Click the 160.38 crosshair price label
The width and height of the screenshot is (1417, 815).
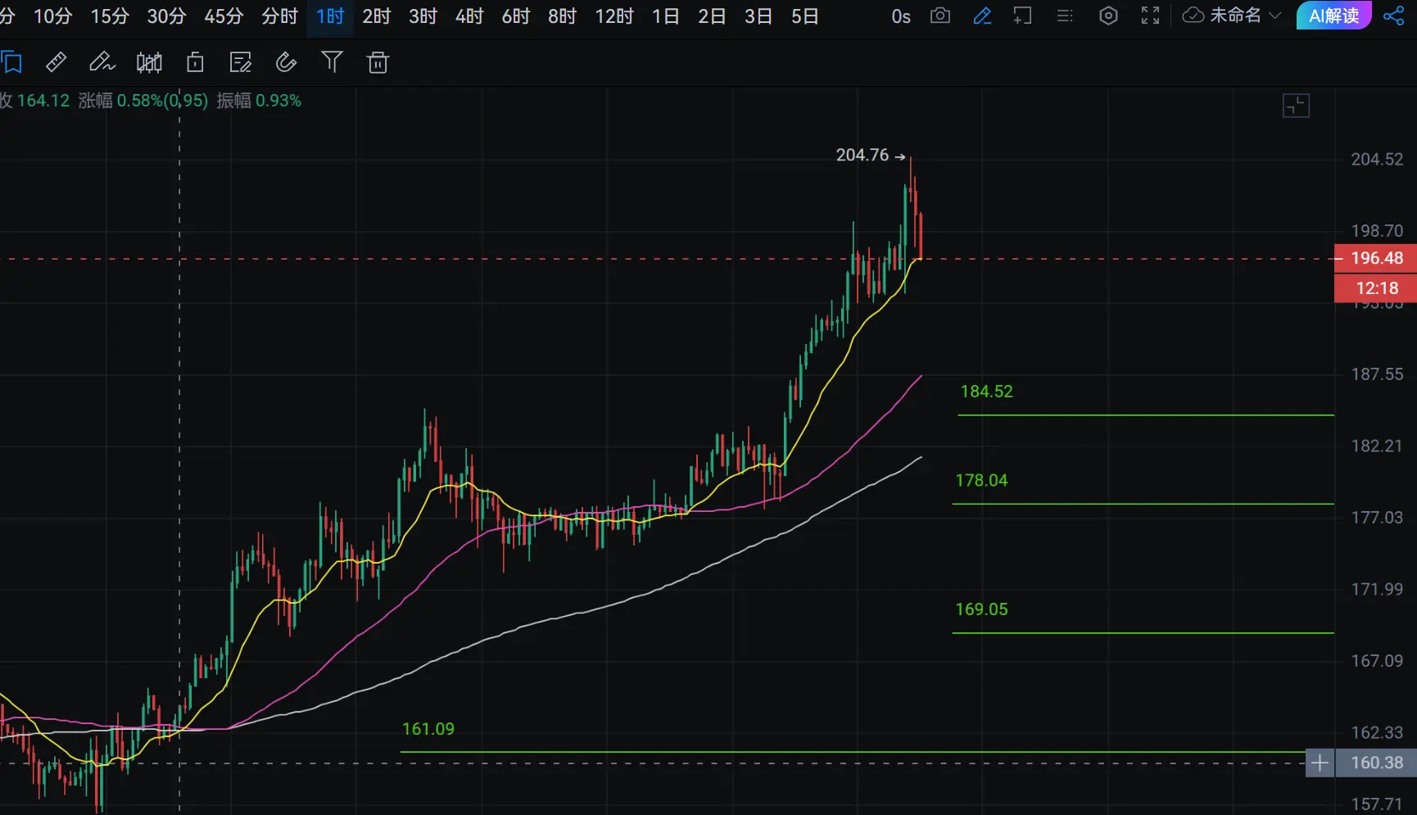[x=1377, y=763]
